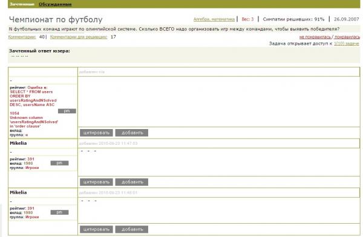Screen dimensions: 363x237
Task: Click добавить under Mikelia's 11:48 post
Action: [x=132, y=229]
